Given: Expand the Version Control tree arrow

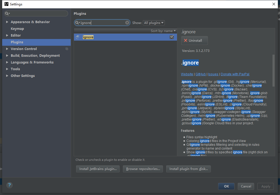Looking at the screenshot, I should [7, 49].
